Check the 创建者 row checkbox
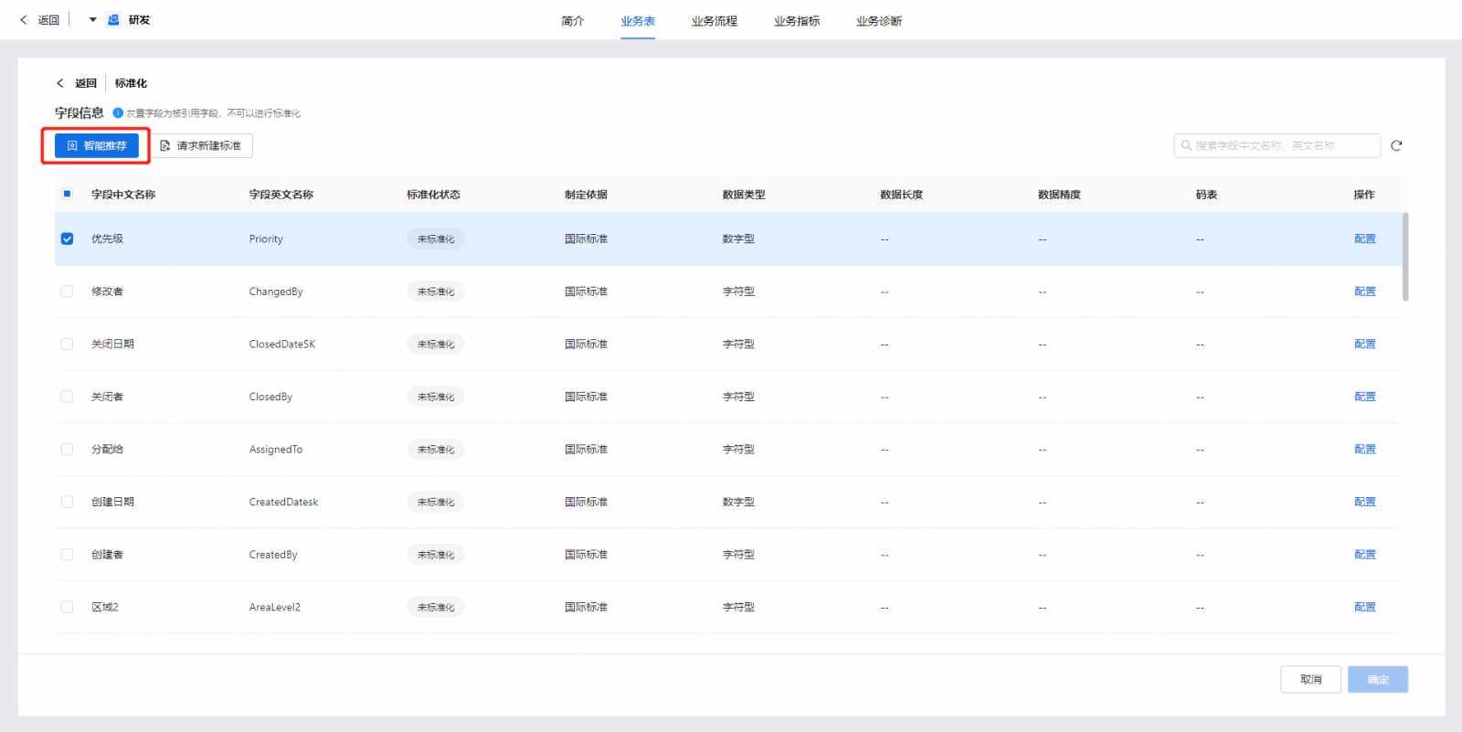This screenshot has width=1462, height=732. [x=67, y=555]
